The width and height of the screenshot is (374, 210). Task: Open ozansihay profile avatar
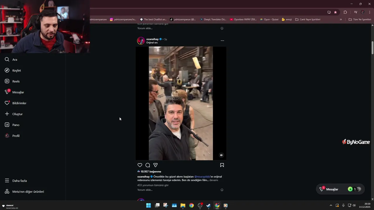pos(141,41)
